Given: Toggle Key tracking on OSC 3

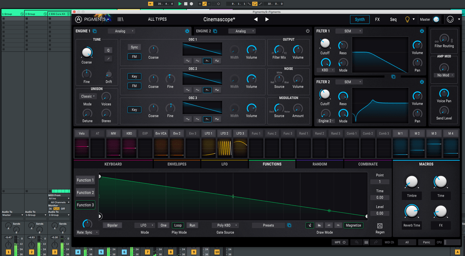Looking at the screenshot, I should click(134, 110).
